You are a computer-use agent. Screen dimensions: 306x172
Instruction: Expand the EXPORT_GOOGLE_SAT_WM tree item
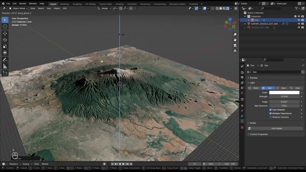click(x=245, y=24)
